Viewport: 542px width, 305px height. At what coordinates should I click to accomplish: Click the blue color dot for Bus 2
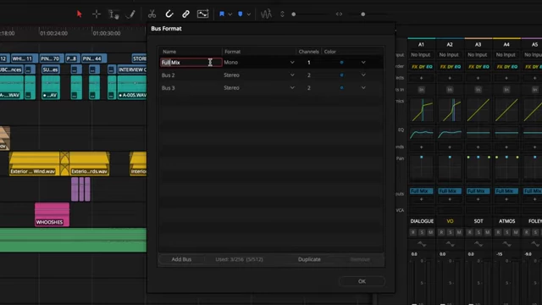(x=341, y=75)
